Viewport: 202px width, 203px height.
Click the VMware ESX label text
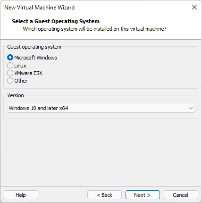(28, 73)
